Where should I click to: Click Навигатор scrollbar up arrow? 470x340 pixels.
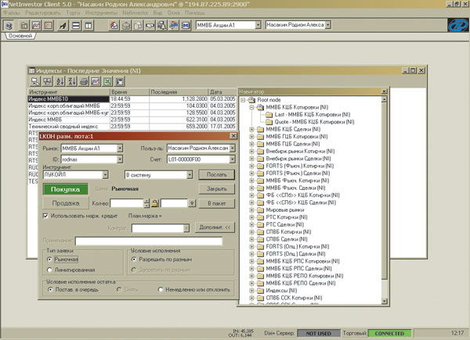tap(385, 99)
